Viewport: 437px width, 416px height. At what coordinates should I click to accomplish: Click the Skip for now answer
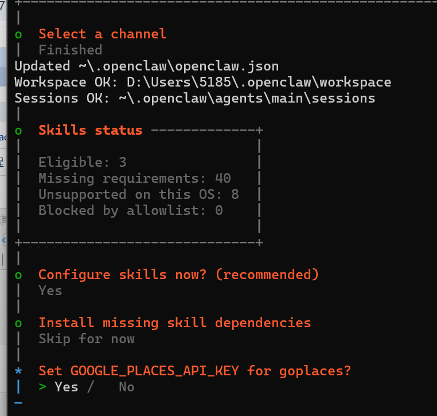[87, 339]
